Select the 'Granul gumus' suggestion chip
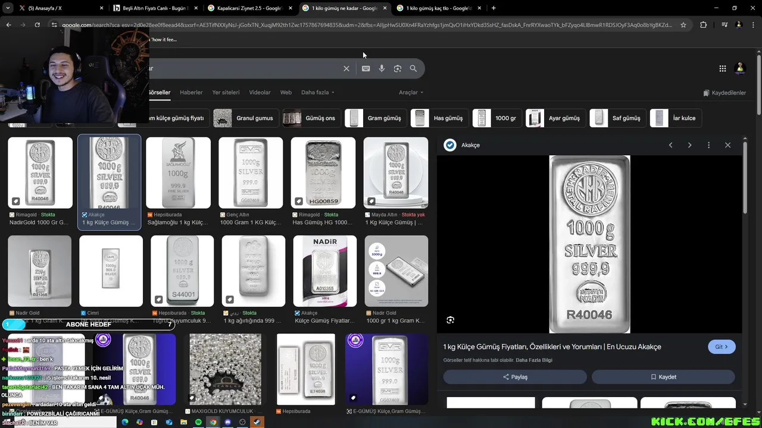 click(x=247, y=118)
